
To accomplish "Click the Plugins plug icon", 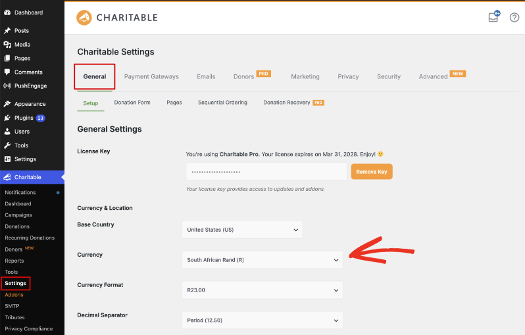I will pos(7,118).
